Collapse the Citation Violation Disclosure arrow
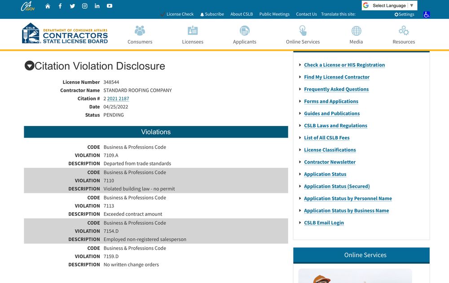Screen dimensions: 449x283 click(x=29, y=66)
